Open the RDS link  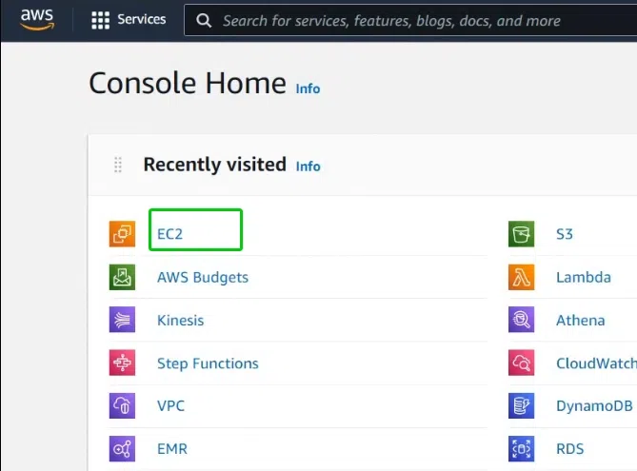pyautogui.click(x=570, y=449)
